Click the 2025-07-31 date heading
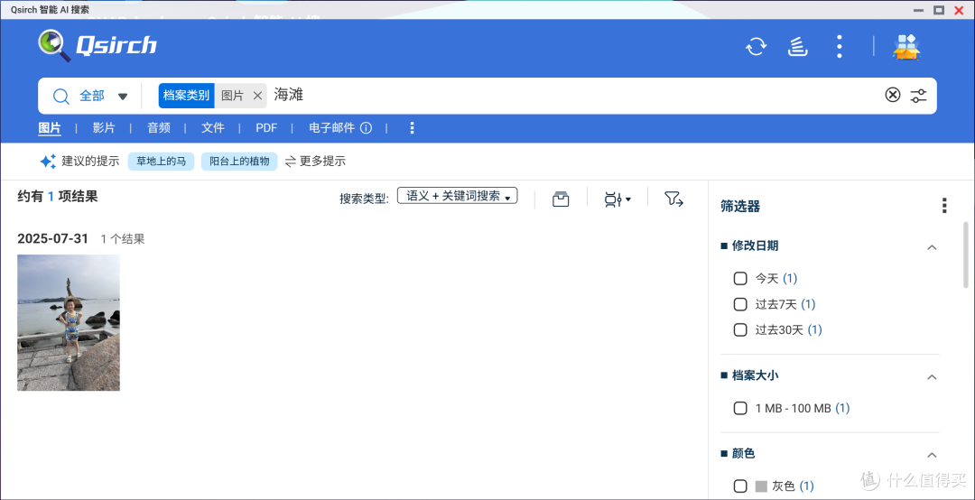 click(x=53, y=239)
